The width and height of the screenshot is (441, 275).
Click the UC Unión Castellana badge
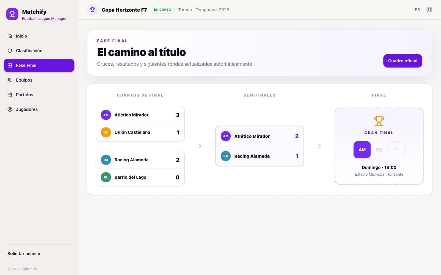pos(106,132)
